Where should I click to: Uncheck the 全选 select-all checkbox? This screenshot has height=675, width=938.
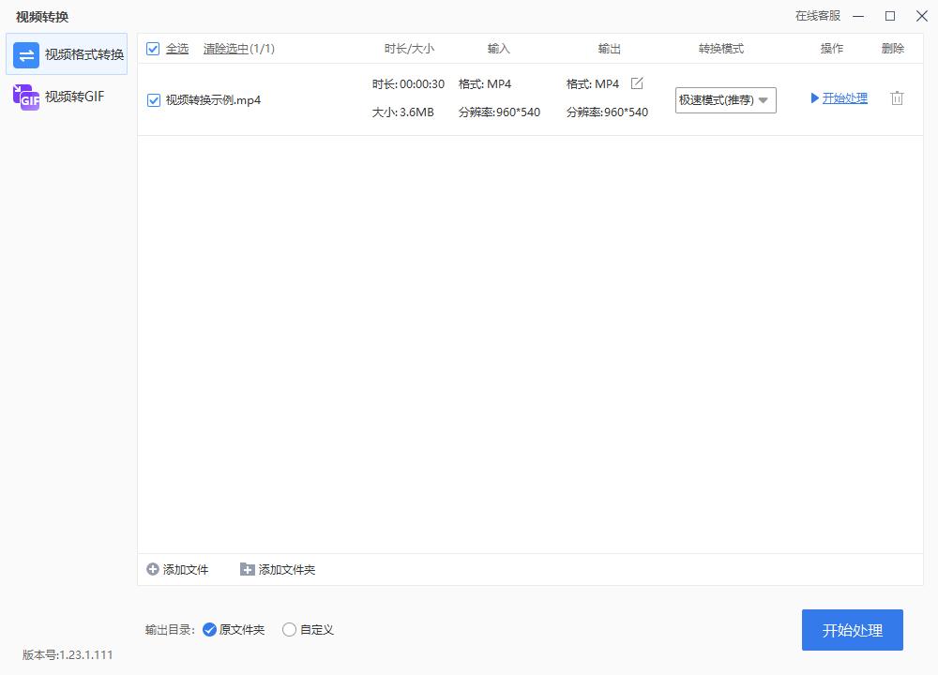pos(152,48)
